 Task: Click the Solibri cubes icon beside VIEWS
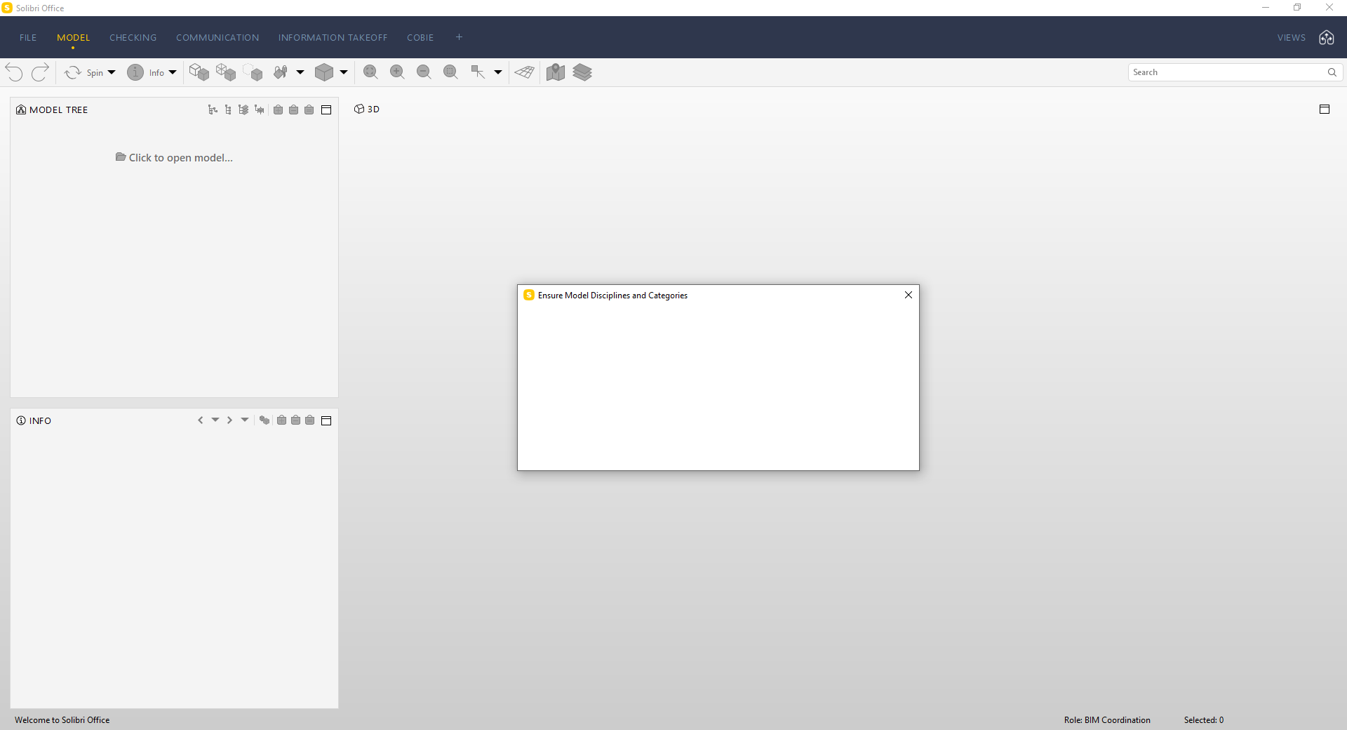pos(1327,38)
